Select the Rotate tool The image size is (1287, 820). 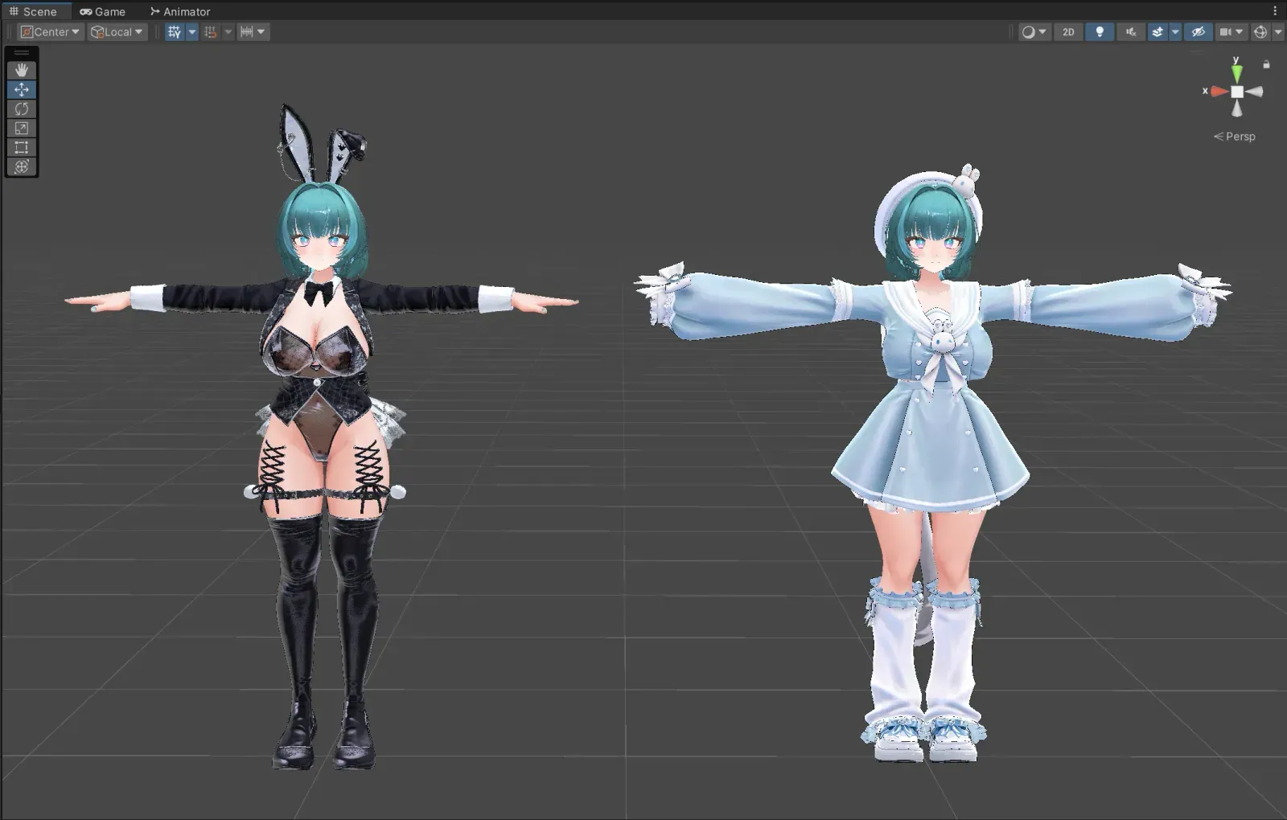[x=22, y=109]
